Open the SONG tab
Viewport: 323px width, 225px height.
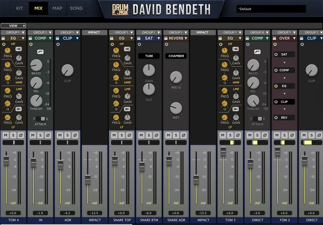[x=76, y=8]
